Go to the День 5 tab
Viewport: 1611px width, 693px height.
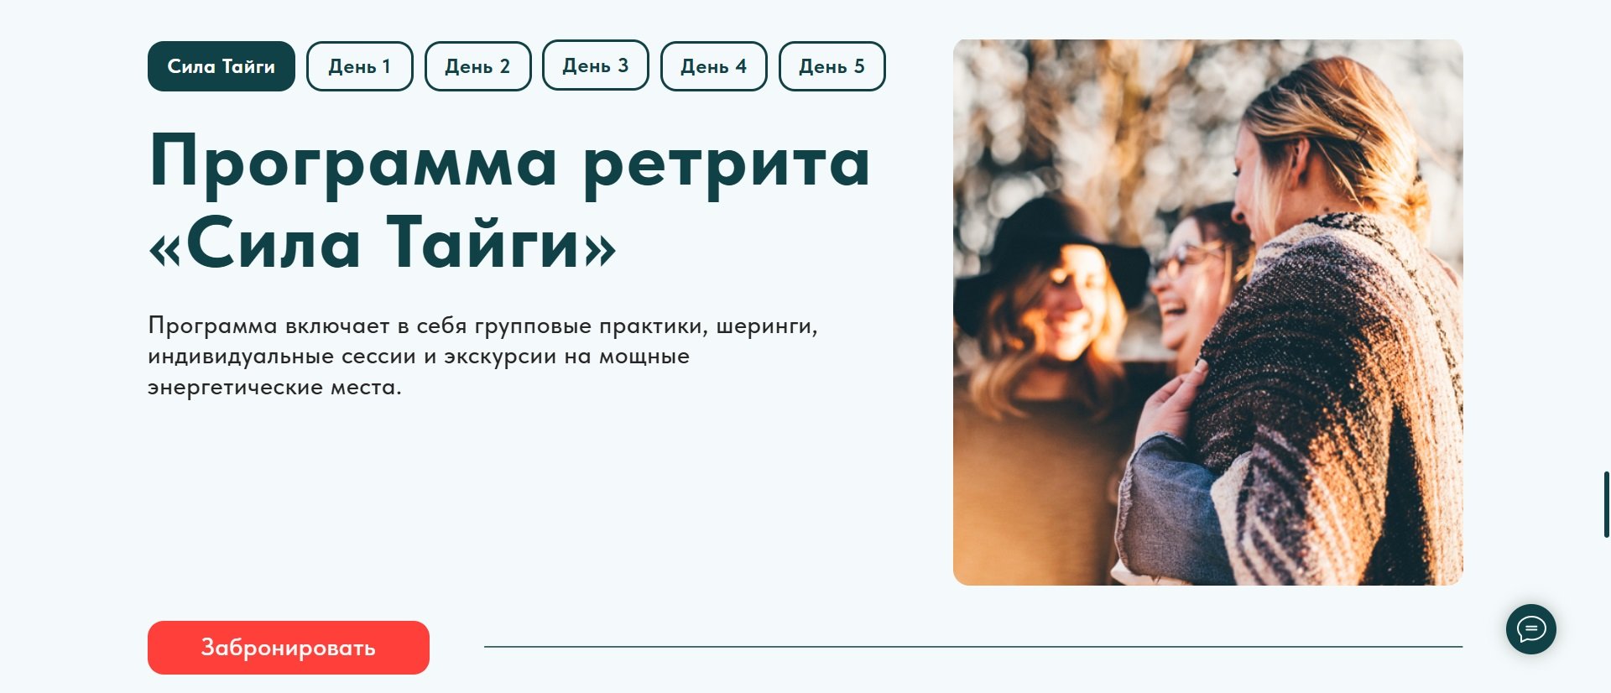click(832, 66)
